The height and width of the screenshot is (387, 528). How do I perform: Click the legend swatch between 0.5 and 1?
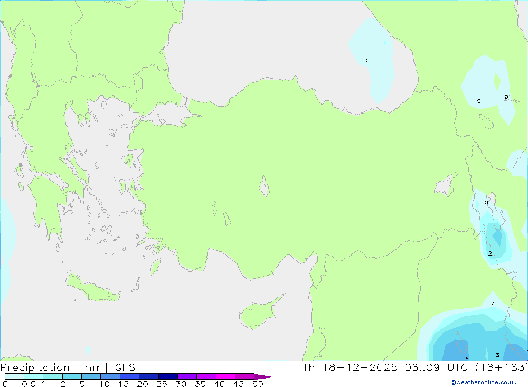point(34,376)
